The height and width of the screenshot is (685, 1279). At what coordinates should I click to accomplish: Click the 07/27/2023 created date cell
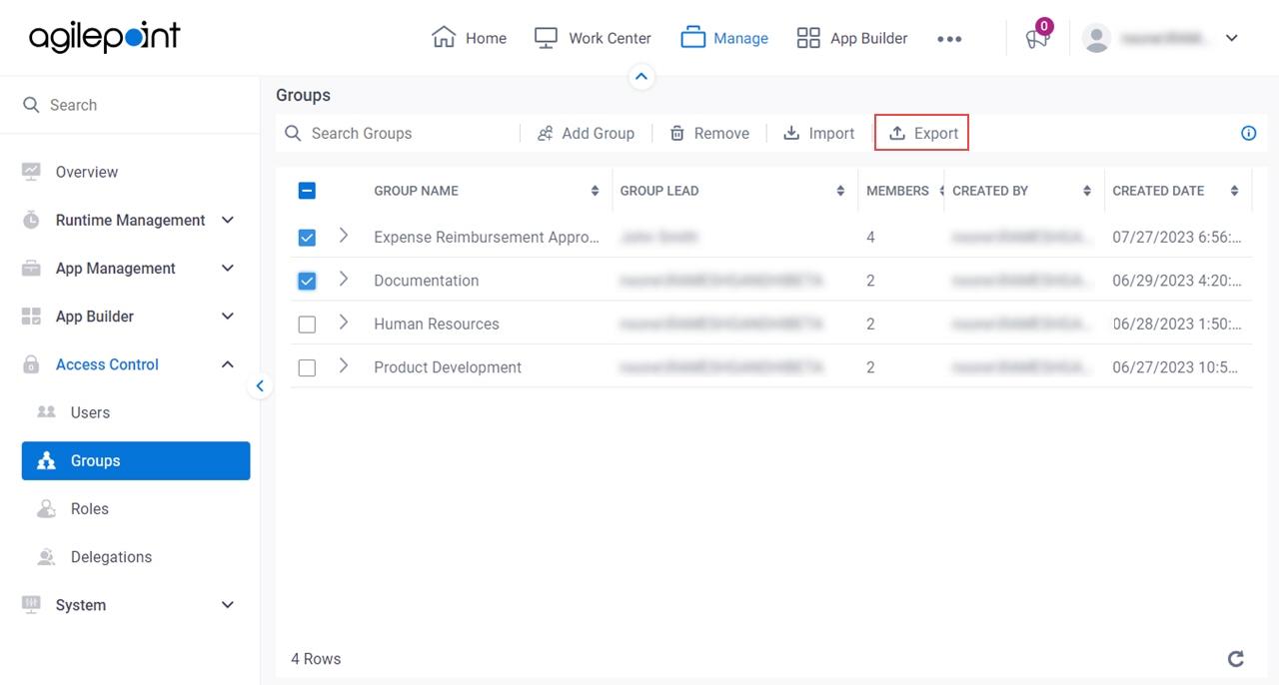coord(1176,238)
